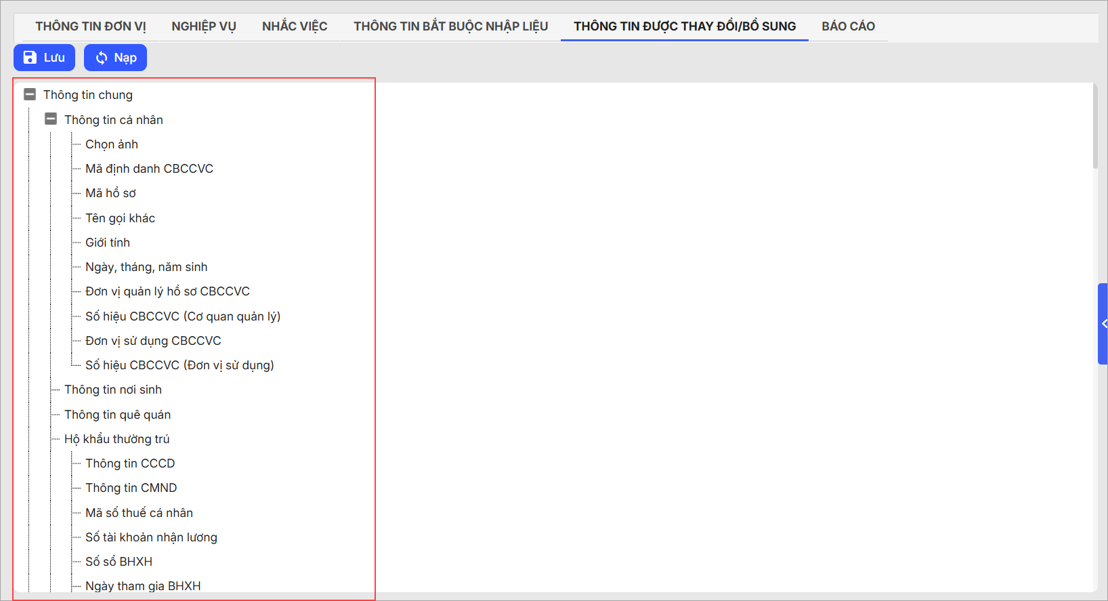
Task: Click the Lưu save button
Action: pyautogui.click(x=44, y=58)
